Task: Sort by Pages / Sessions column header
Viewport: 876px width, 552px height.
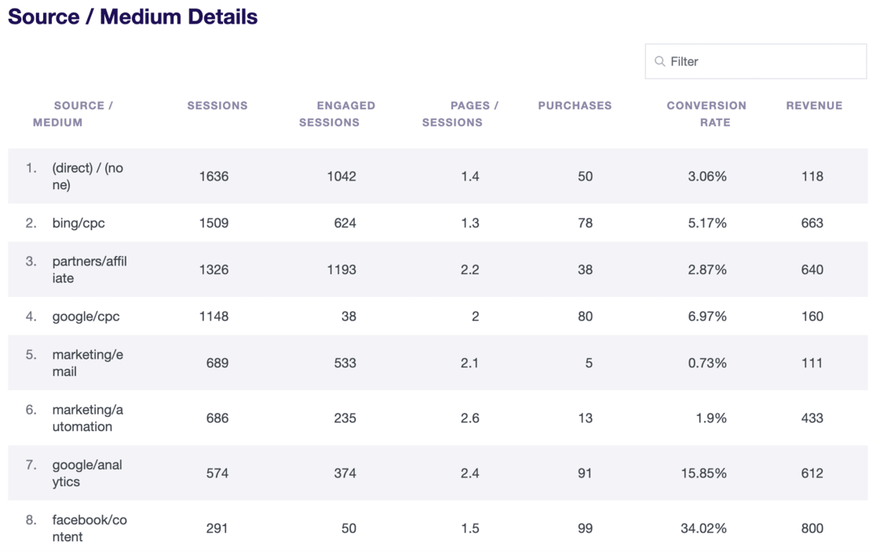Action: pos(460,114)
